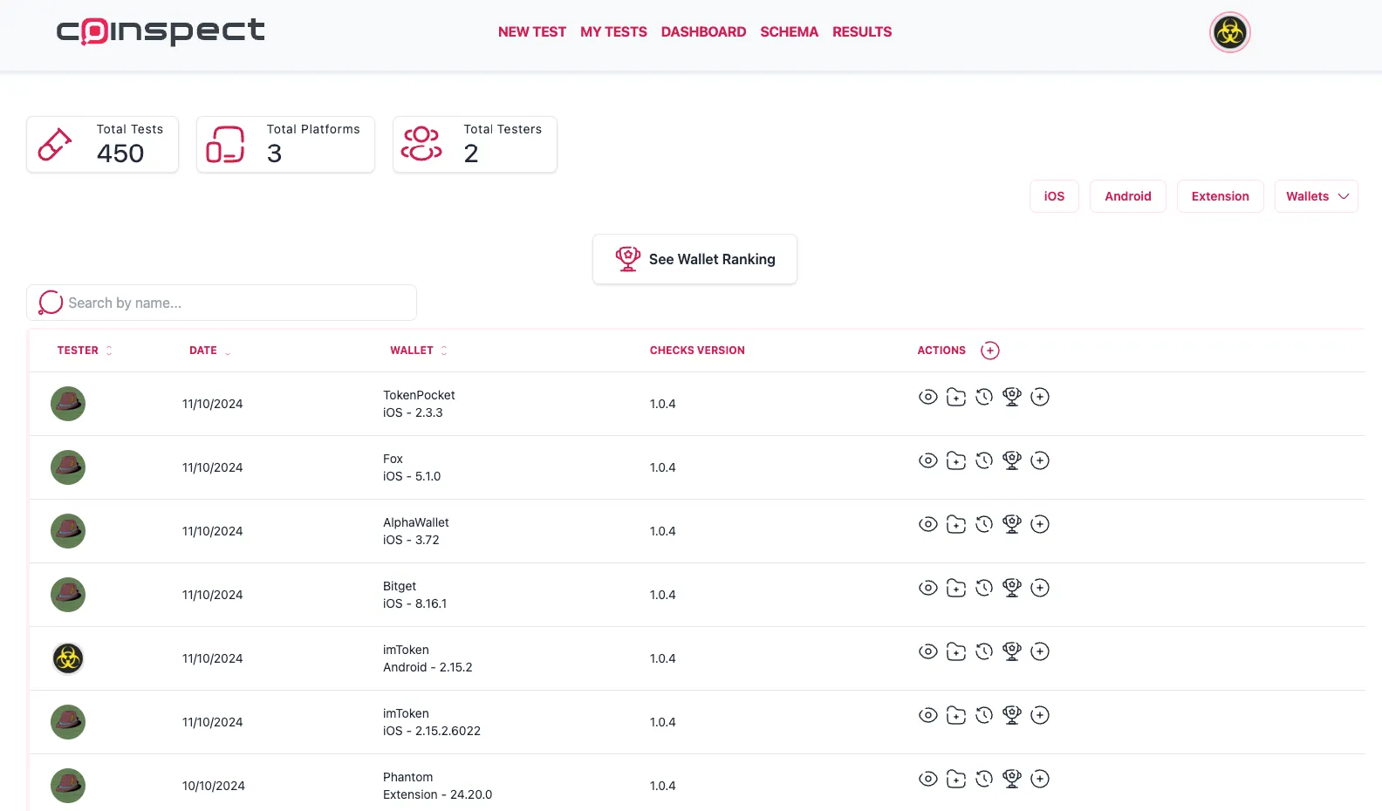
Task: Click folder icon in TokenPocket row
Action: point(956,397)
